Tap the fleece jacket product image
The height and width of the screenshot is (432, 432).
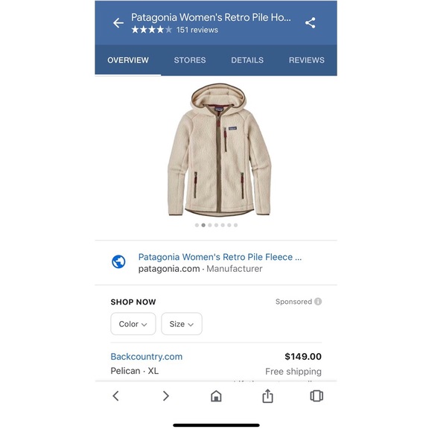tap(219, 150)
